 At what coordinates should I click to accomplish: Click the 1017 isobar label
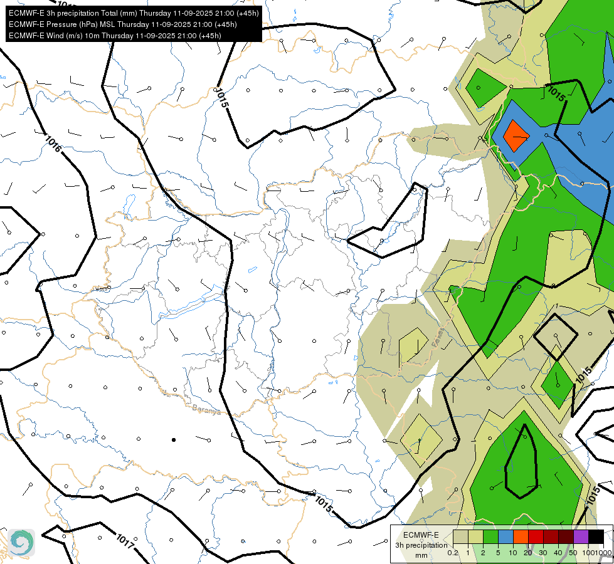pyautogui.click(x=125, y=541)
